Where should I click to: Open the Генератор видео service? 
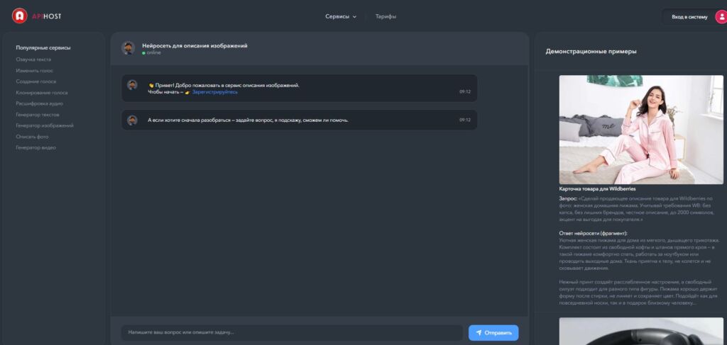click(x=35, y=148)
